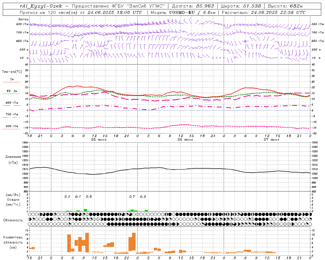Click the 2м legend entry in temperature legend
This screenshot has height=260, width=325.
pyautogui.click(x=12, y=79)
